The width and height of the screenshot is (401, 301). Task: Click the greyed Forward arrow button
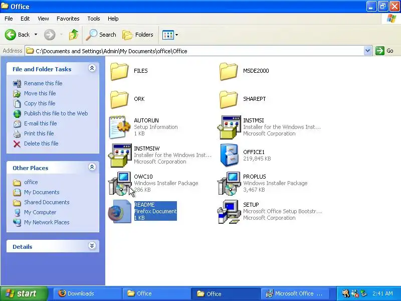click(x=50, y=35)
